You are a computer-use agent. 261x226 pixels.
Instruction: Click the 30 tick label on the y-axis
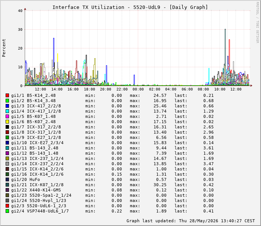pos(20,30)
